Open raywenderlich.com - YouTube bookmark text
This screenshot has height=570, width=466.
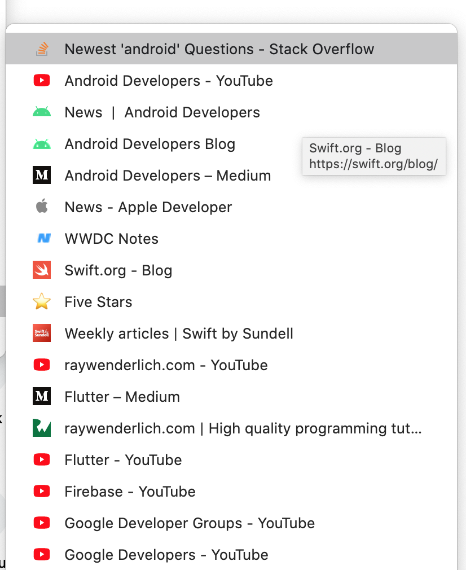pos(166,365)
